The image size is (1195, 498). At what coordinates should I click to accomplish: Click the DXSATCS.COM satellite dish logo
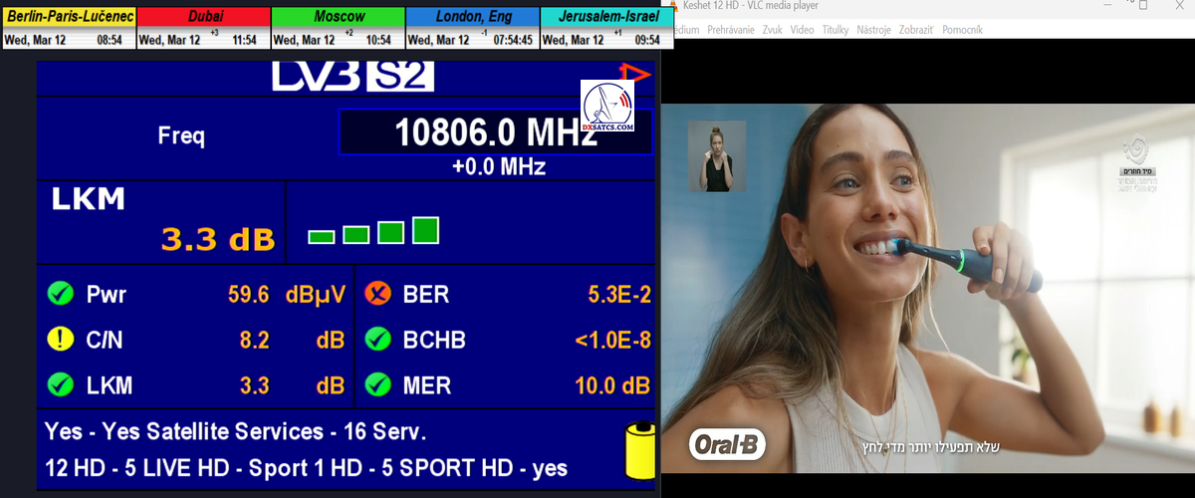[607, 107]
